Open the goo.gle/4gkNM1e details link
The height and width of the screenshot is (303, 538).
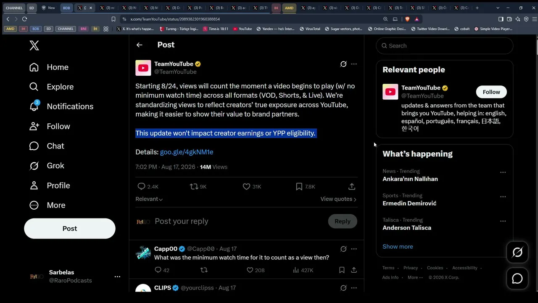click(187, 152)
